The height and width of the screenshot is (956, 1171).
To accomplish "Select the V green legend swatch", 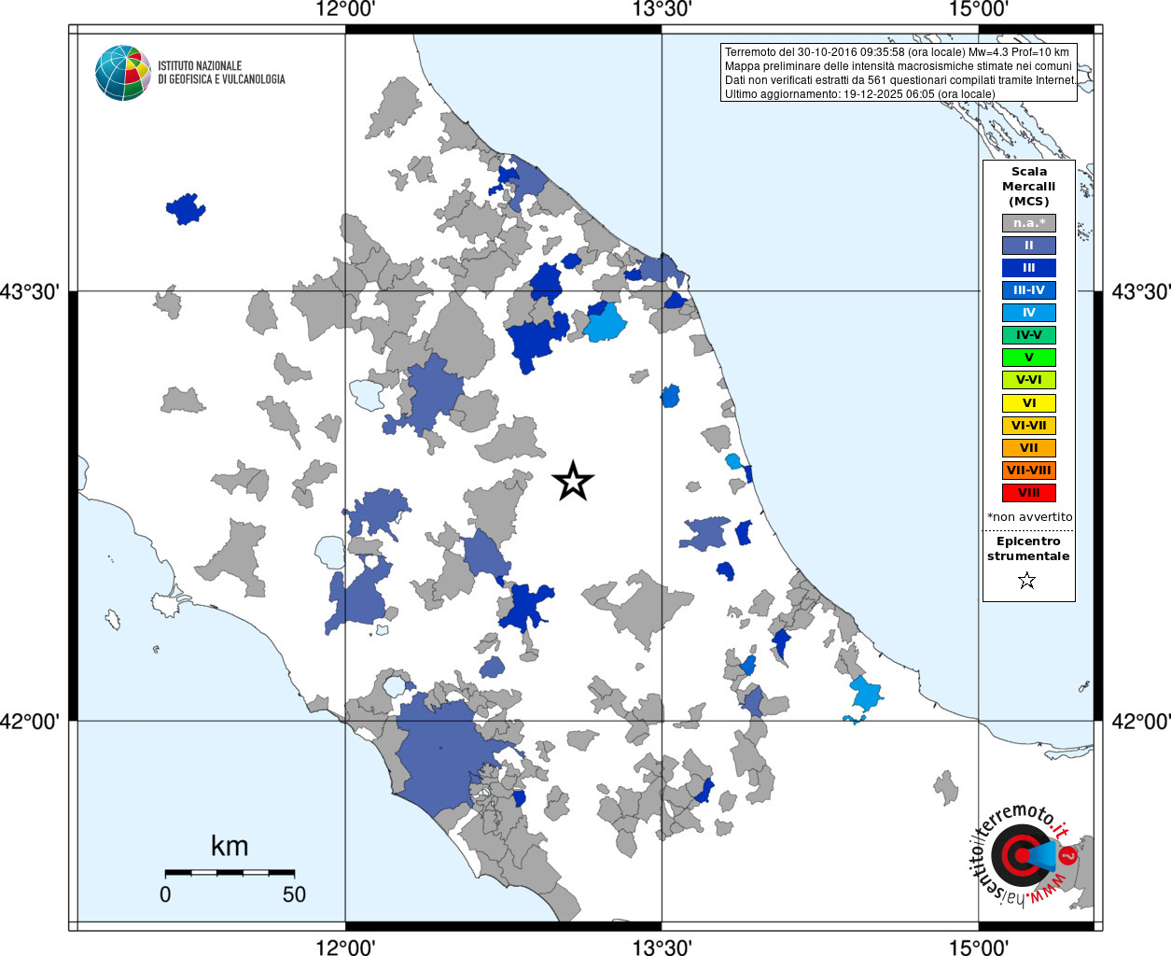I will 1029,358.
